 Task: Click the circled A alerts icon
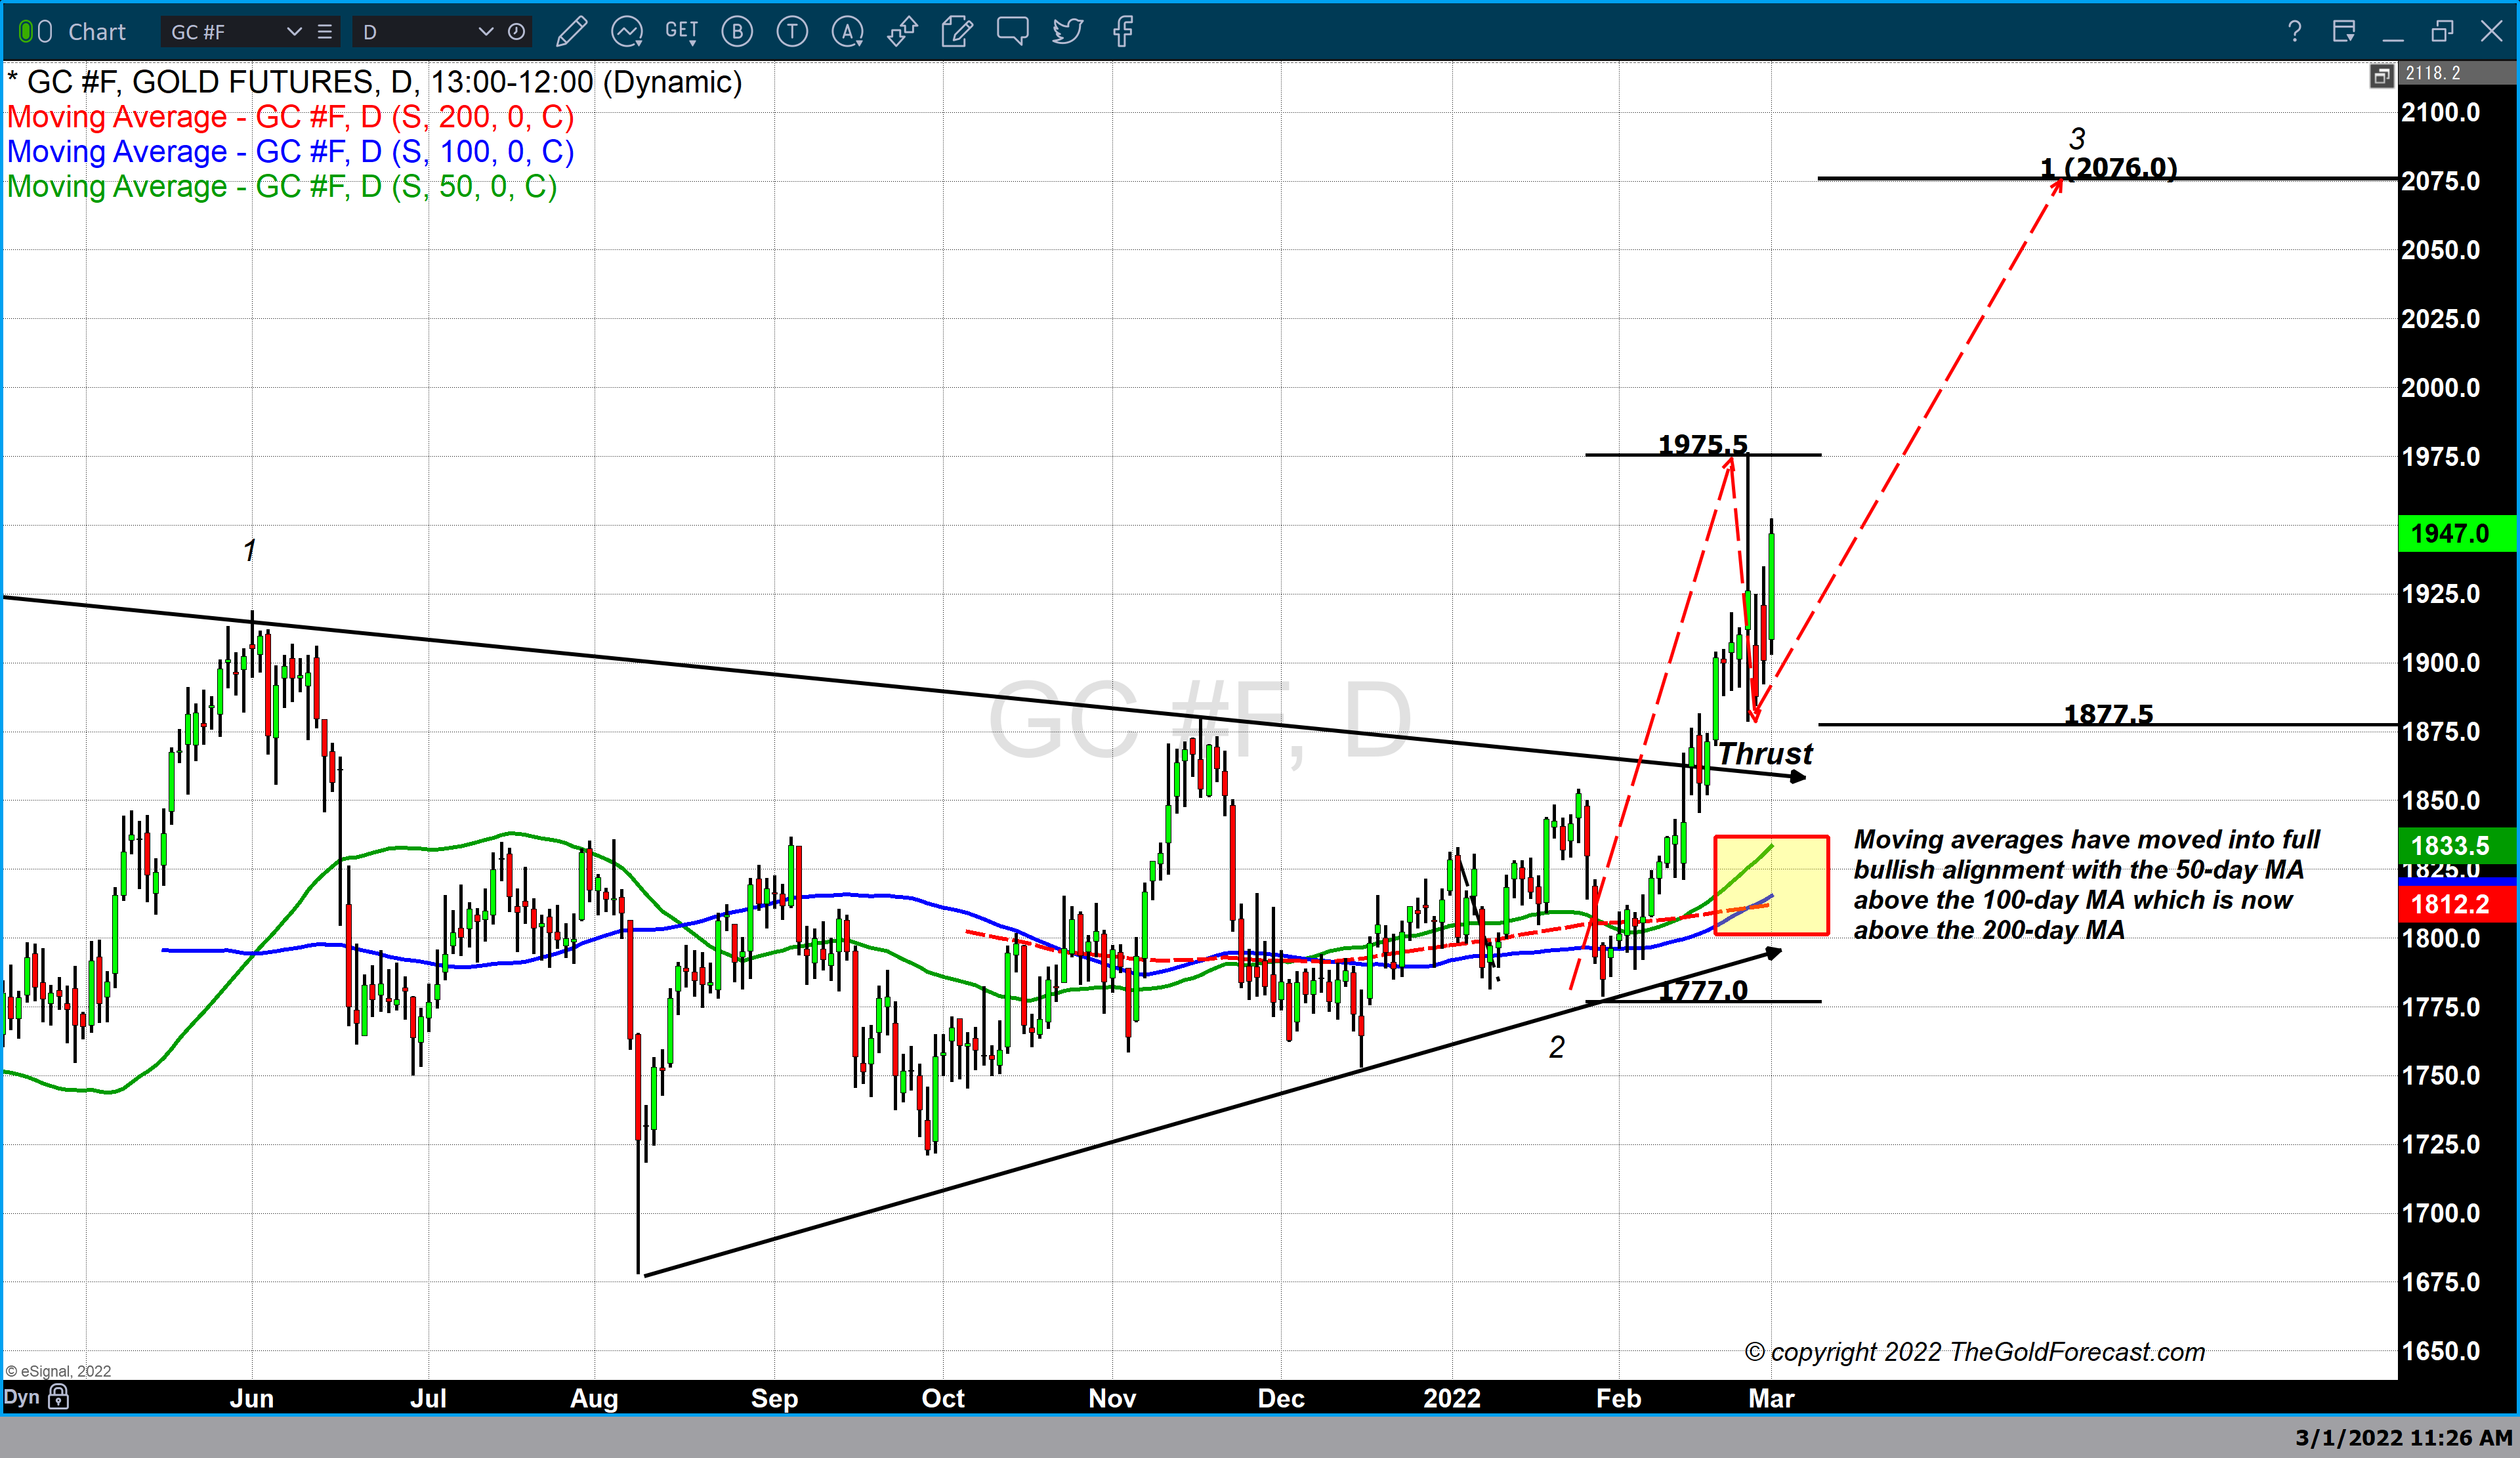click(847, 32)
